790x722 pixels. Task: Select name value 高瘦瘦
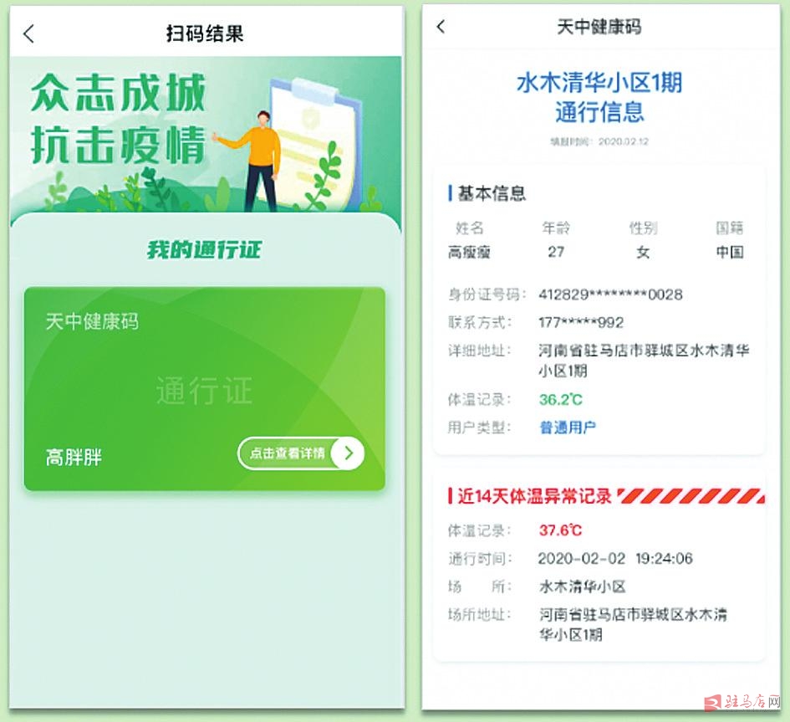tap(469, 252)
